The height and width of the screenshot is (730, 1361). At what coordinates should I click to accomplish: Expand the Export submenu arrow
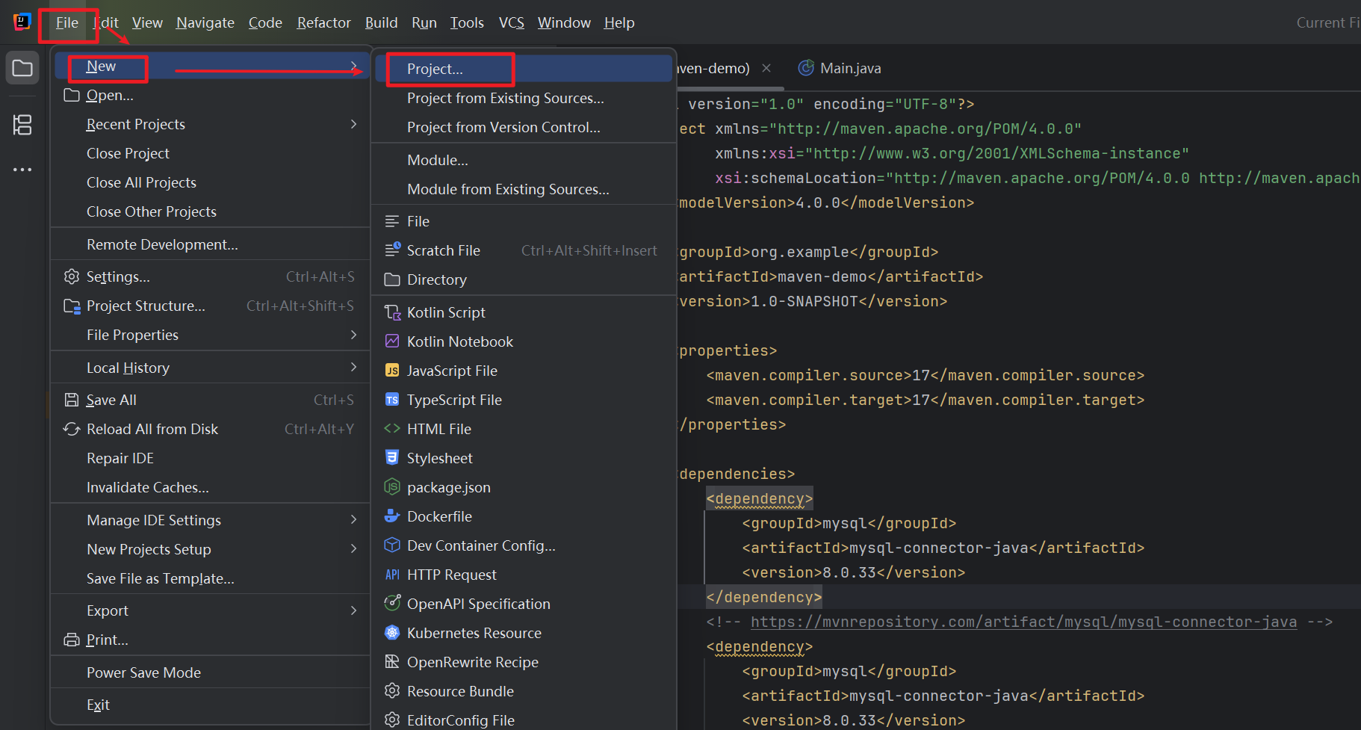pos(354,610)
